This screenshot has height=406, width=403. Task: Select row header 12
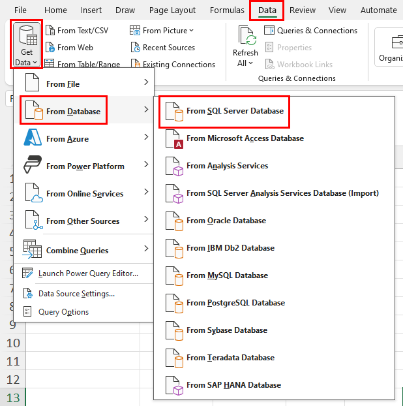(x=13, y=379)
